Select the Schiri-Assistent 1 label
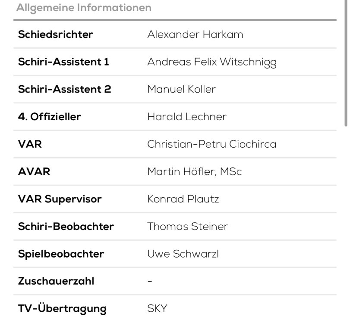 [63, 62]
